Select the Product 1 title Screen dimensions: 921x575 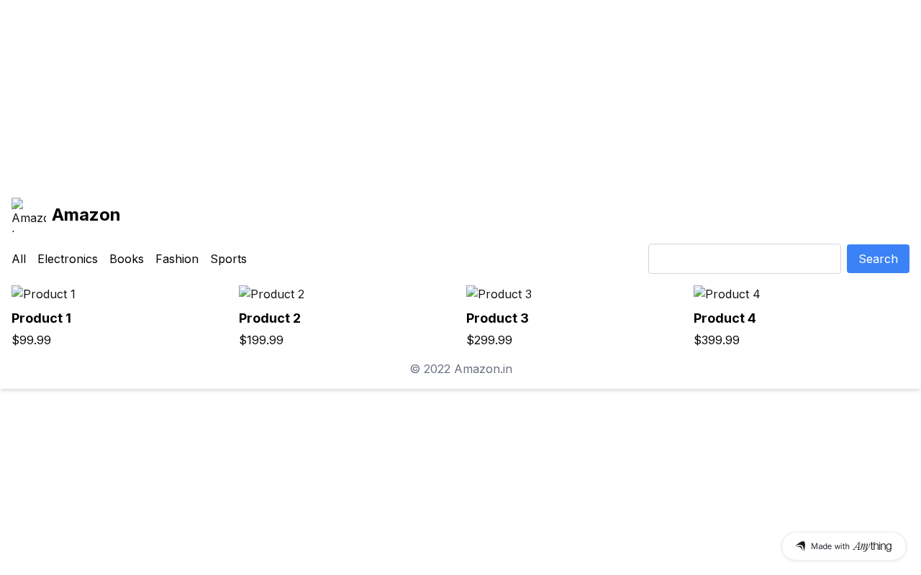41,318
